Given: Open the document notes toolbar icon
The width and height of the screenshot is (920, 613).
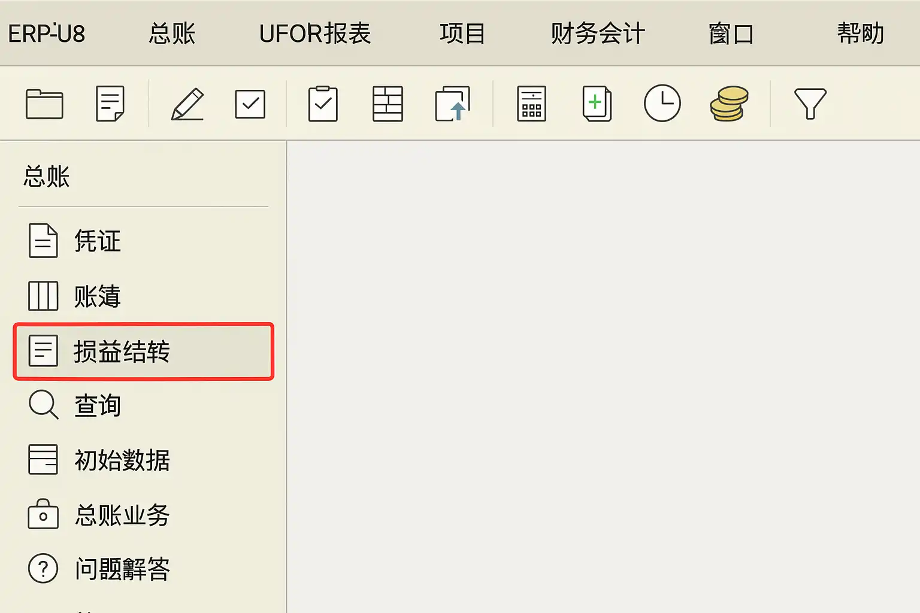Looking at the screenshot, I should (110, 104).
